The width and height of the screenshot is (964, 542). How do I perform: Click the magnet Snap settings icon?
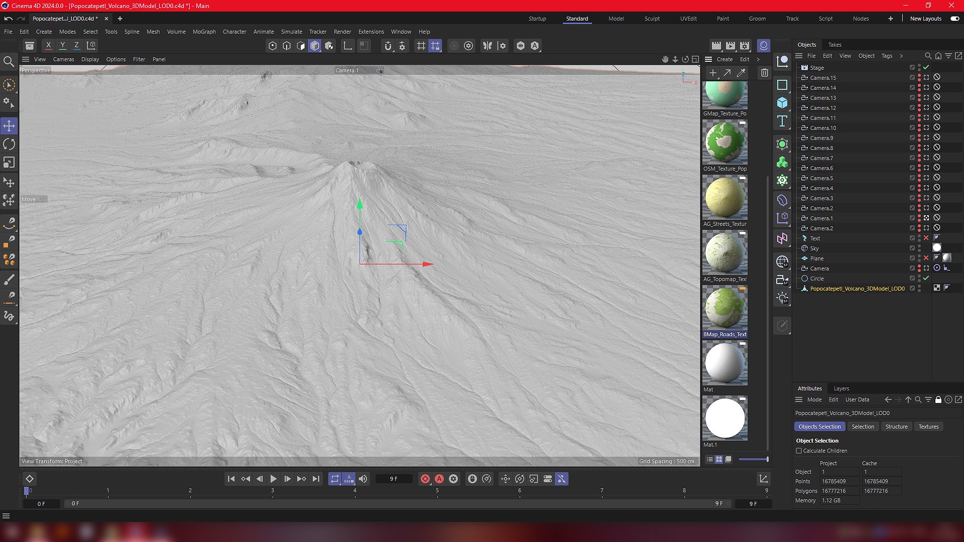(402, 46)
